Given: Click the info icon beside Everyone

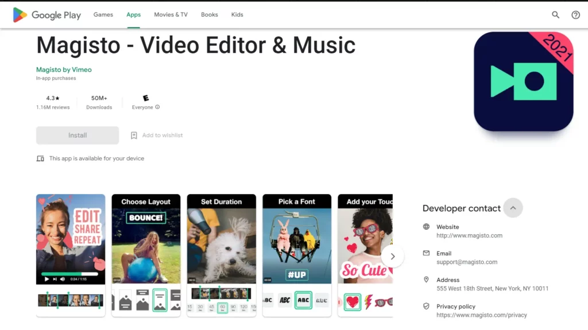Looking at the screenshot, I should 157,107.
